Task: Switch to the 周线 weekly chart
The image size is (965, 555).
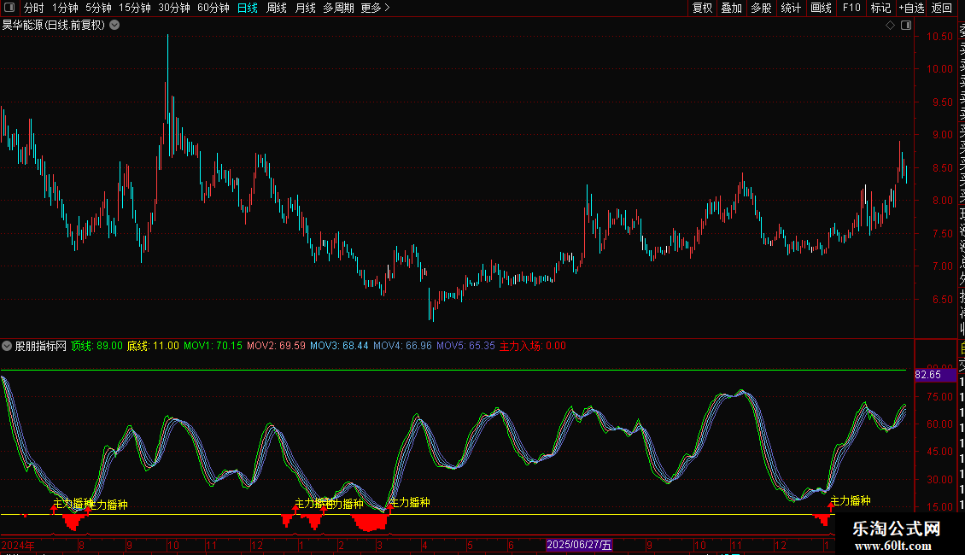Action: [277, 8]
